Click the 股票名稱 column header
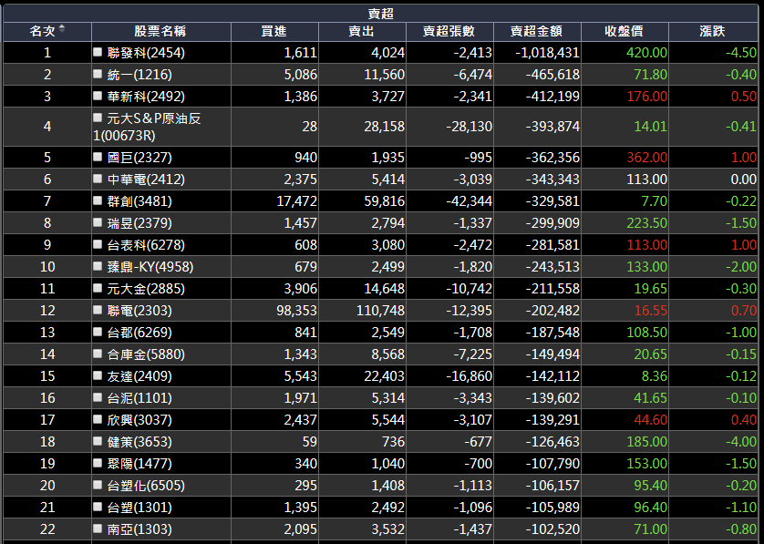Viewport: 764px width, 544px height. pos(160,32)
